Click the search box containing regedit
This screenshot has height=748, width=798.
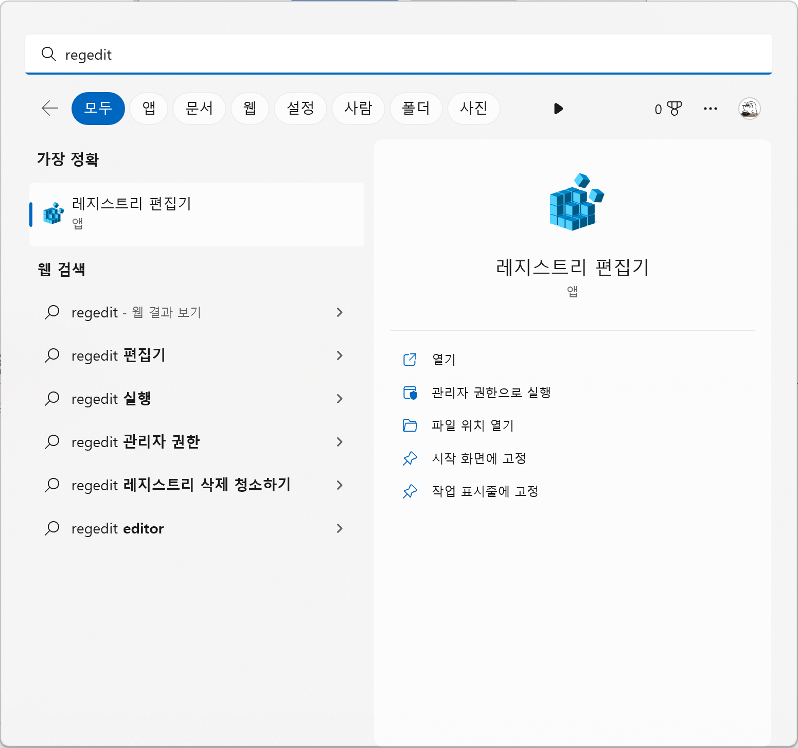pyautogui.click(x=399, y=54)
